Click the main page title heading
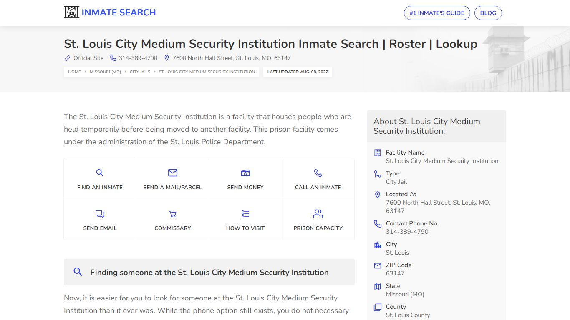The image size is (570, 320). pos(270,44)
